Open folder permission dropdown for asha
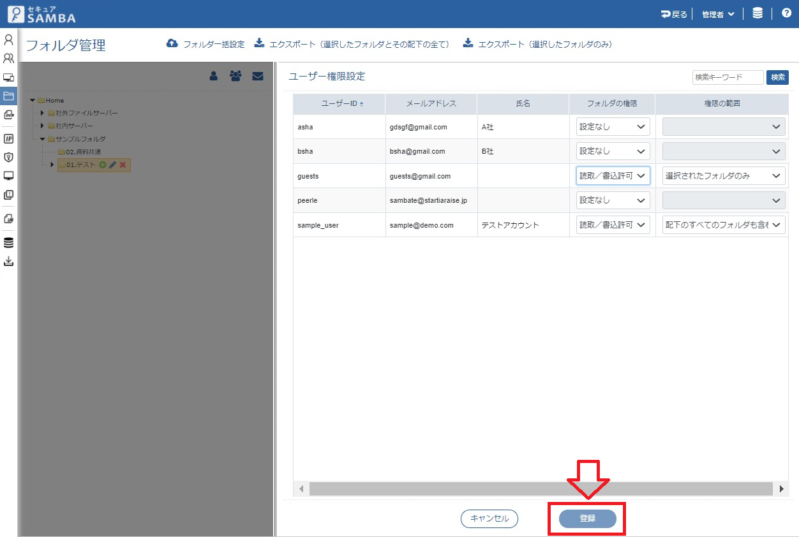 tap(613, 127)
